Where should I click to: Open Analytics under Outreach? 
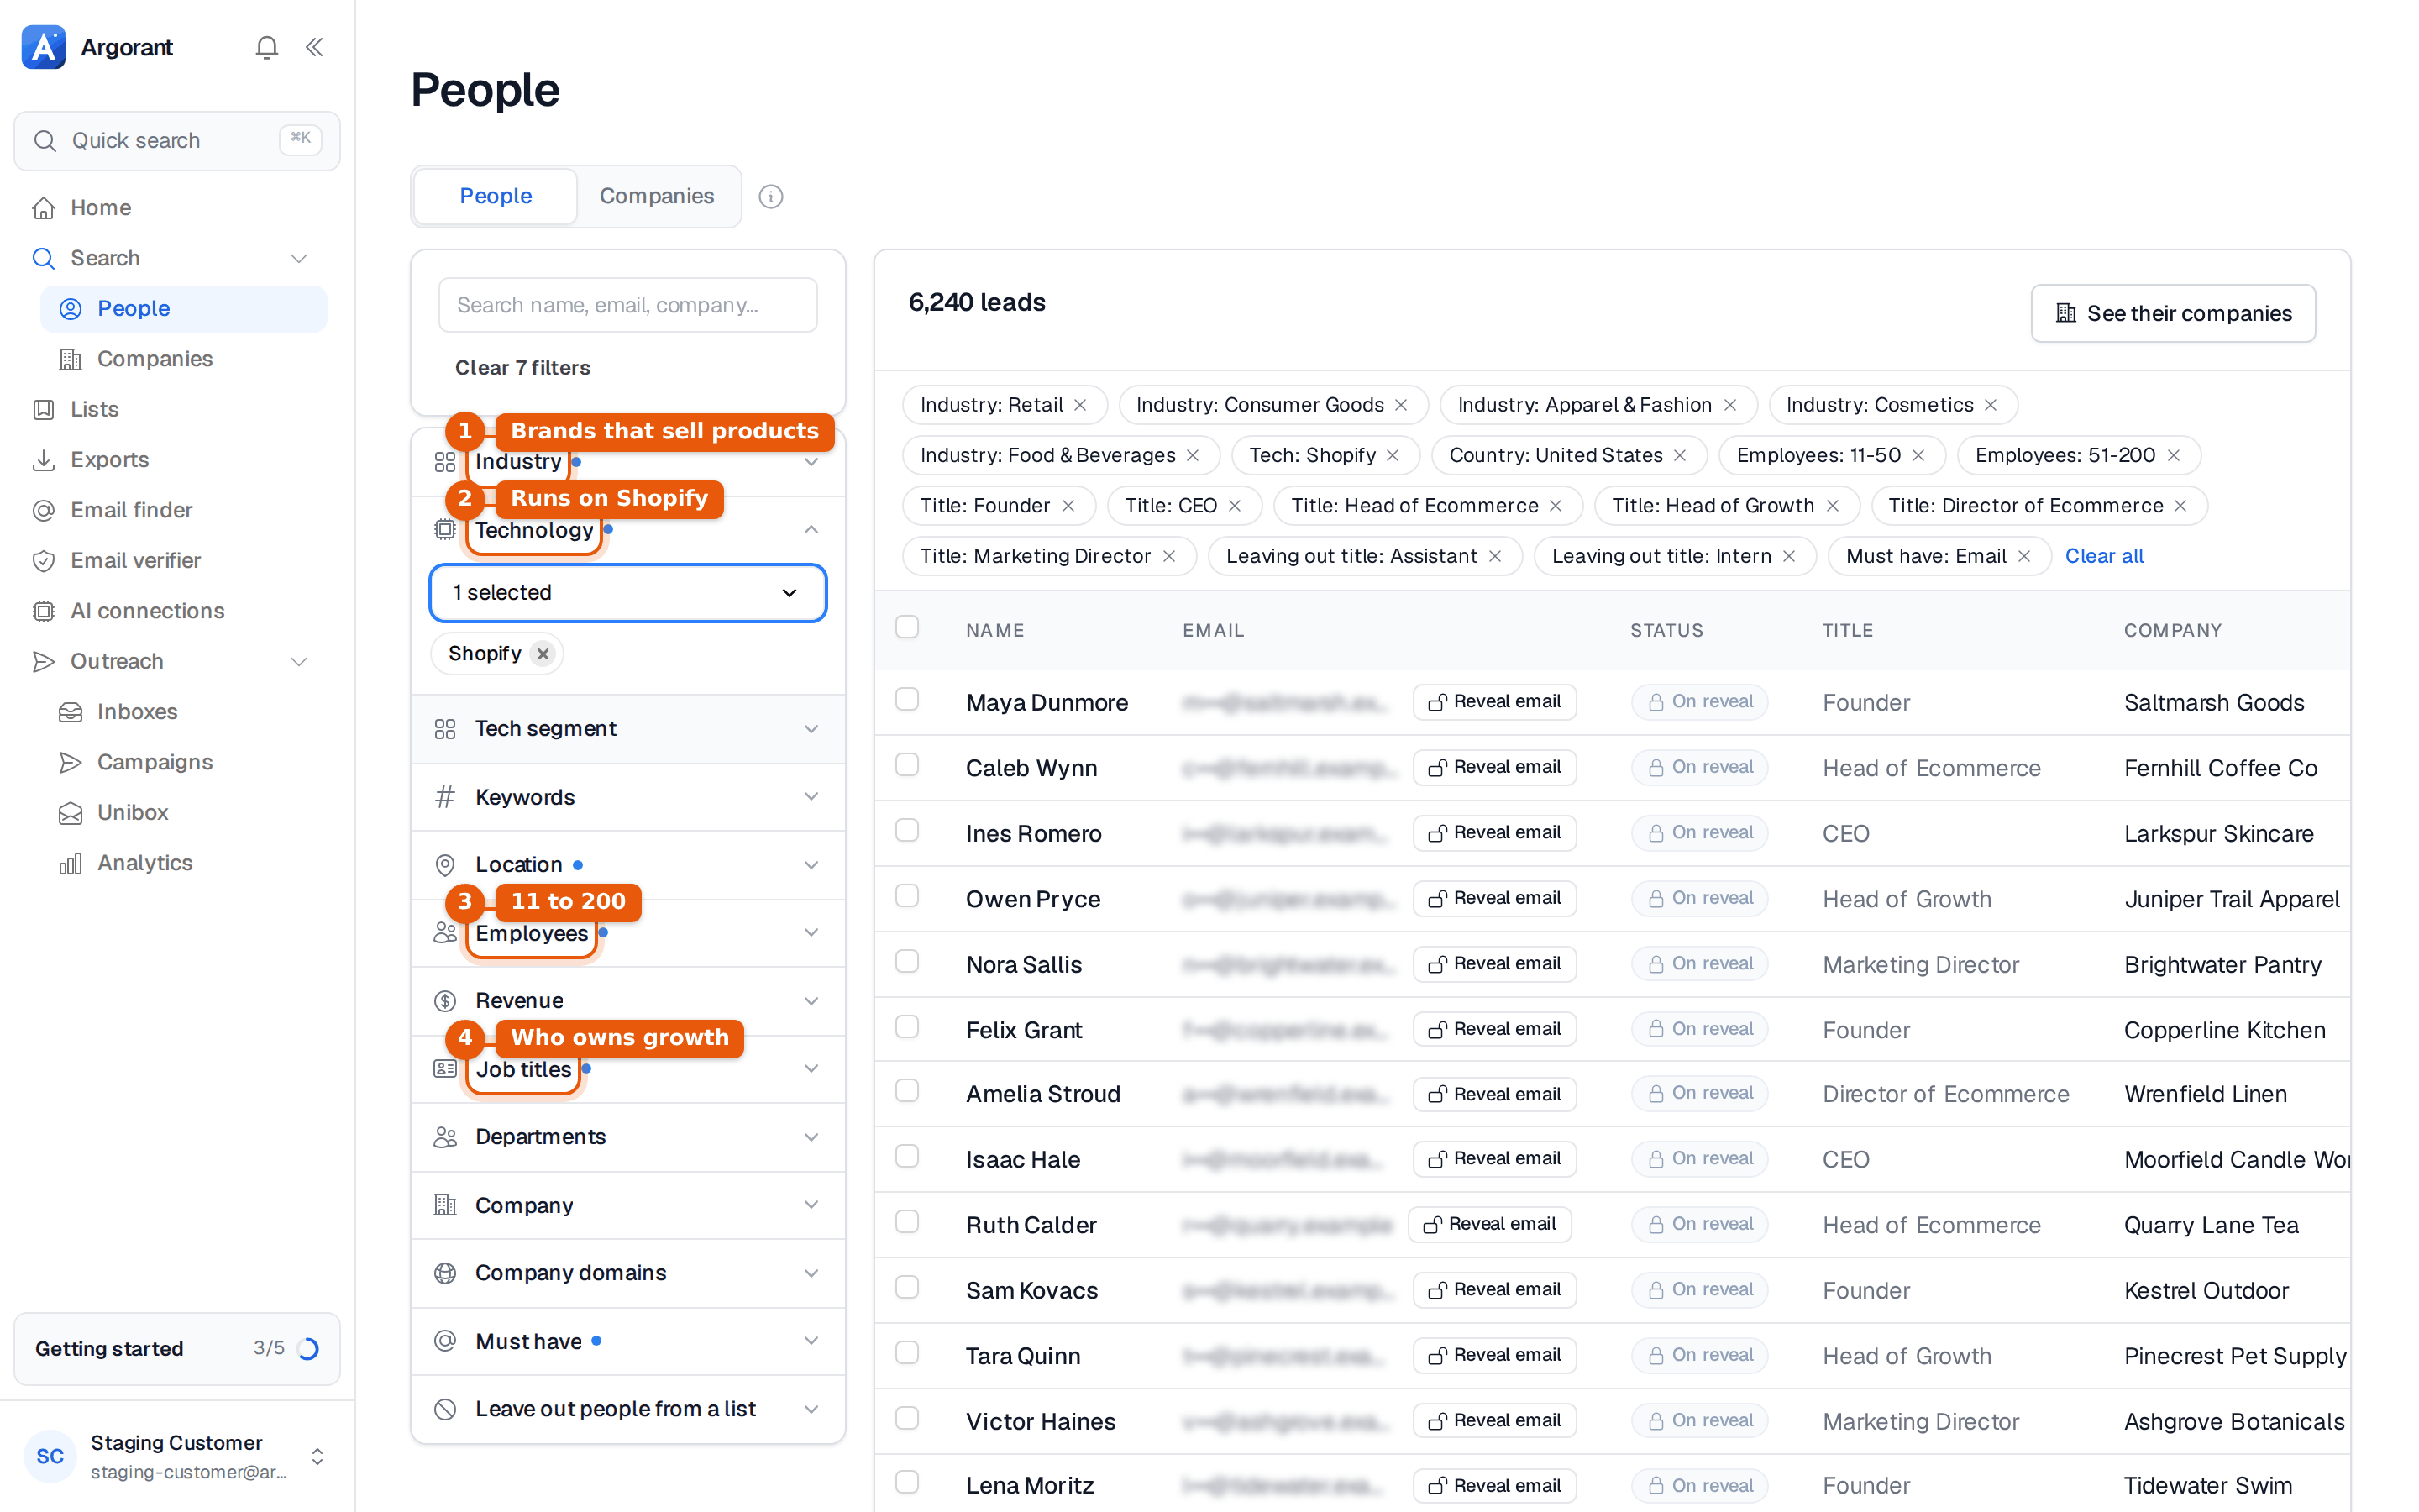pos(184,863)
